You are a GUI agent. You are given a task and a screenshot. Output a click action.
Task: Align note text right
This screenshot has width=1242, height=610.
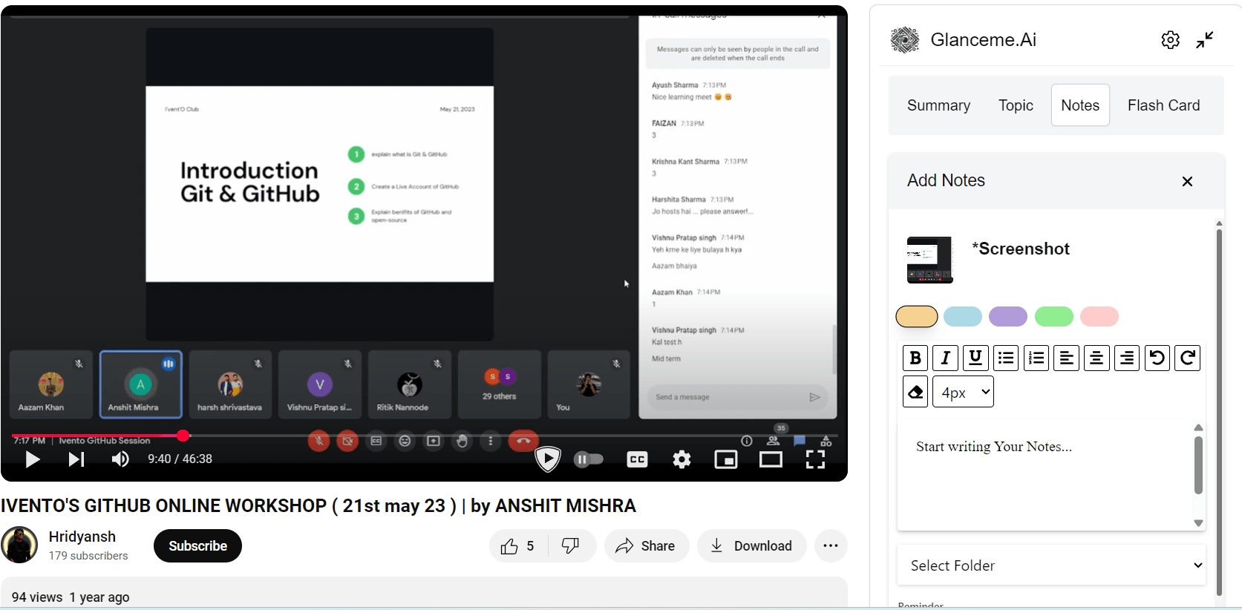coord(1127,358)
